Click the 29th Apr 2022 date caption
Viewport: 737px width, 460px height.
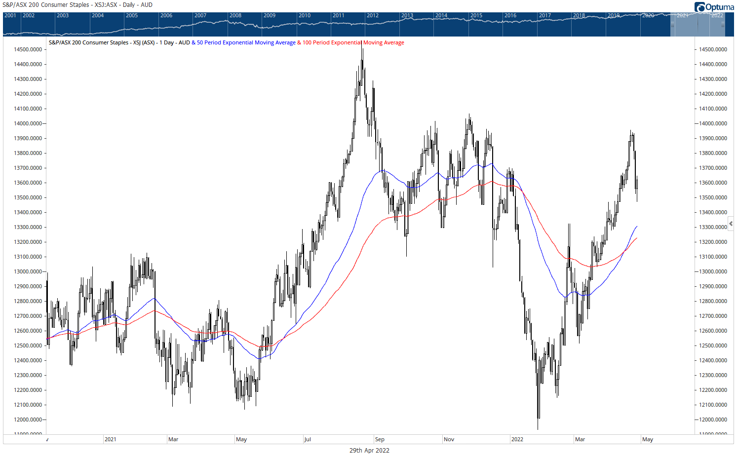click(x=369, y=450)
